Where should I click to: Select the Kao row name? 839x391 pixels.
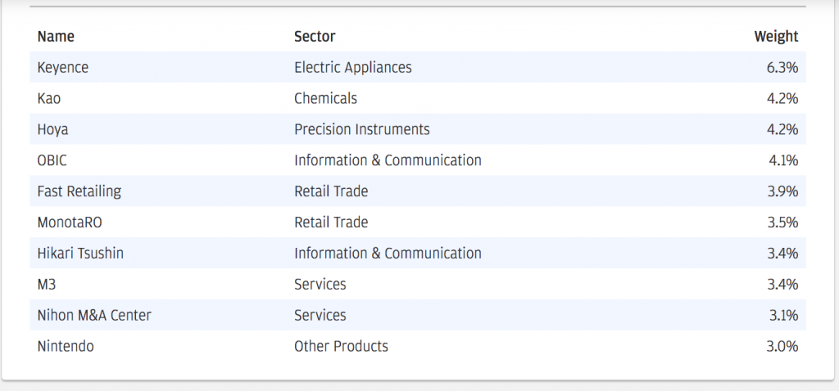(48, 99)
